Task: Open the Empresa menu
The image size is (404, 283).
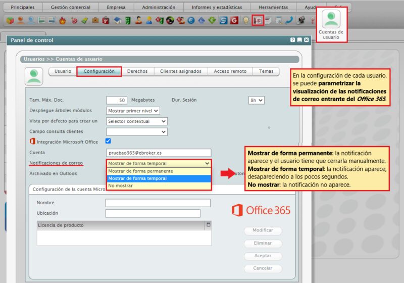Action: click(x=116, y=7)
